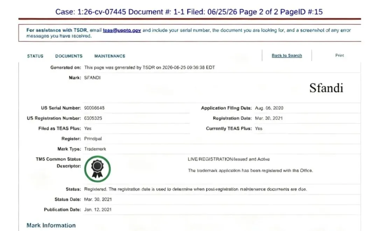This screenshot has width=378, height=231.
Task: Click application filing date Aug. 06, 2020
Action: (x=269, y=108)
